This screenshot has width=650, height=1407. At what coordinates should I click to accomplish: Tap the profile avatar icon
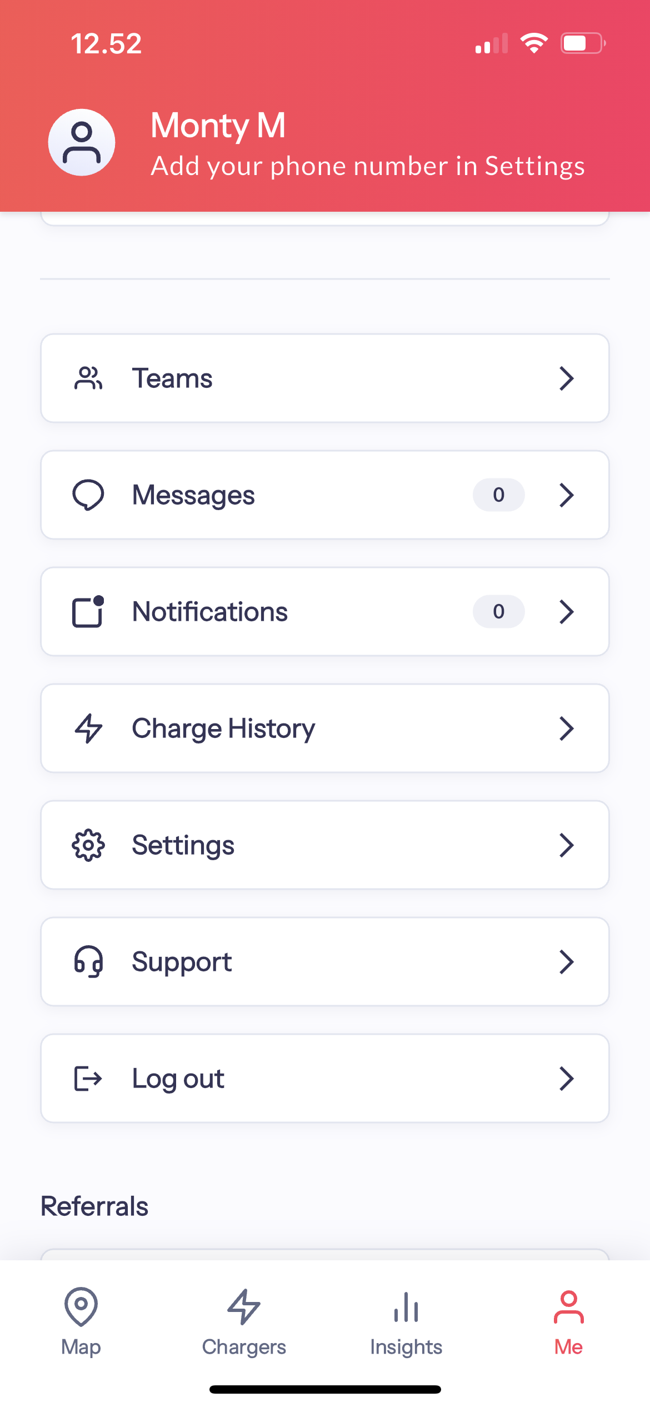tap(82, 142)
